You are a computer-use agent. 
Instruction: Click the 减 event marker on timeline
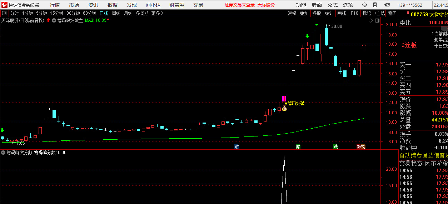pyautogui.click(x=298, y=146)
